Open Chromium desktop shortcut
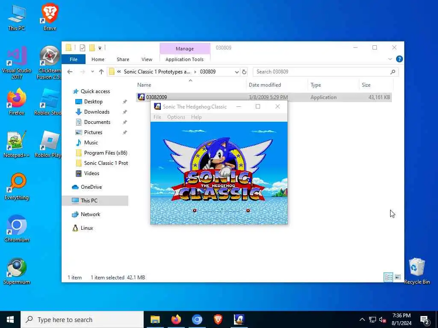This screenshot has height=328, width=438. [x=17, y=229]
